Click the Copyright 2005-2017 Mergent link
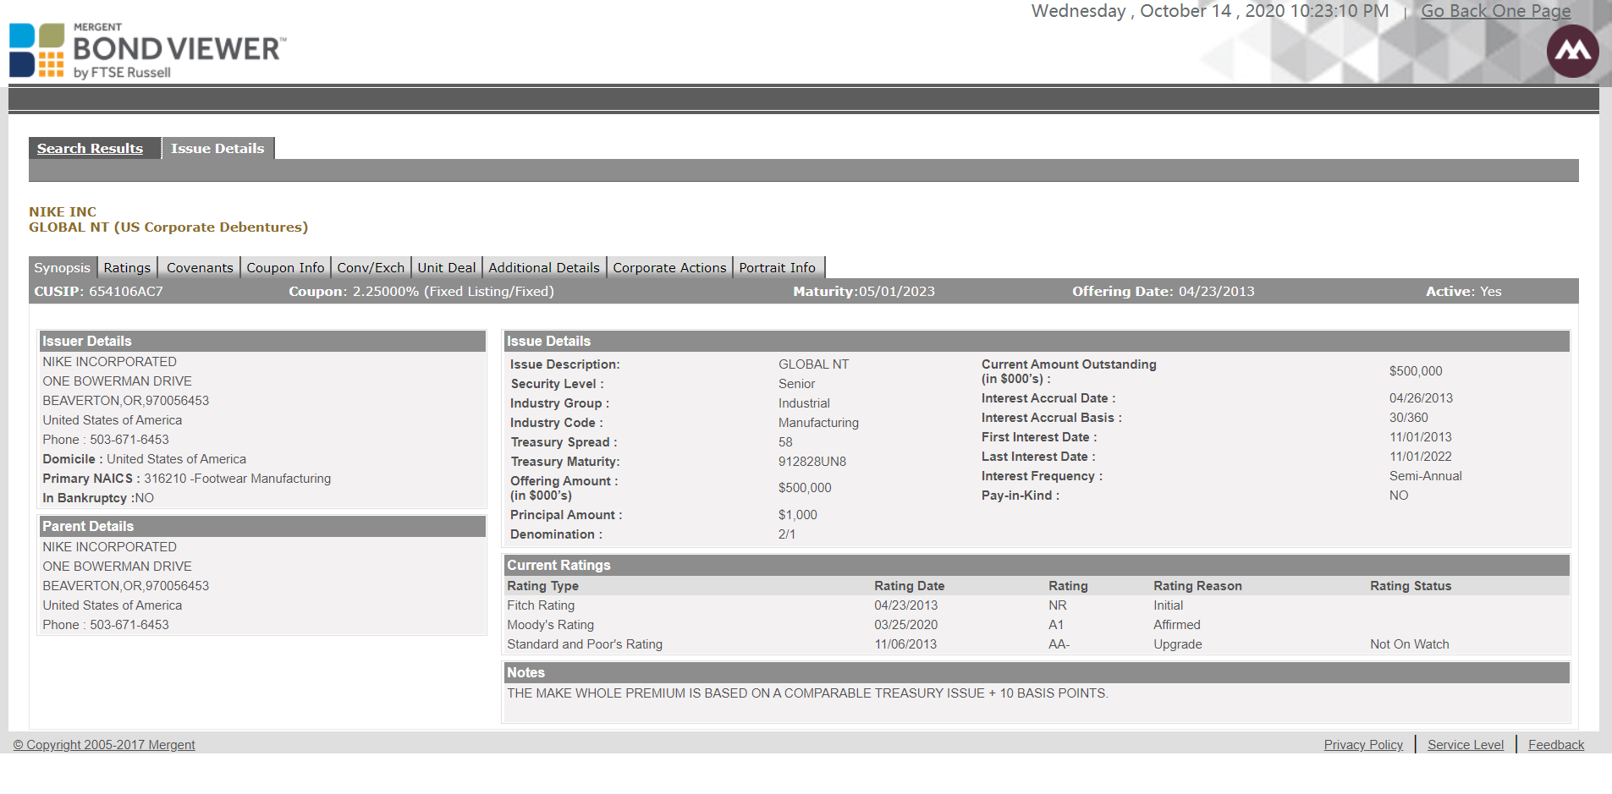Image resolution: width=1612 pixels, height=794 pixels. [104, 745]
